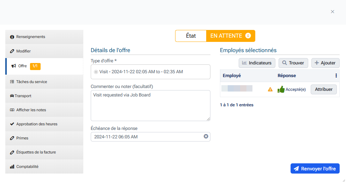
Task: Click the info icon beside EN ATTENTE
Action: pos(248,36)
